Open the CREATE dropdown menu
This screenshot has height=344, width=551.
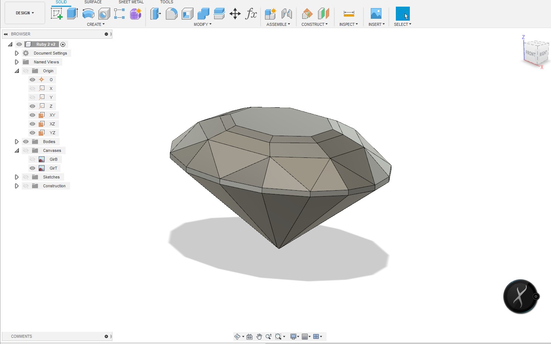point(96,24)
